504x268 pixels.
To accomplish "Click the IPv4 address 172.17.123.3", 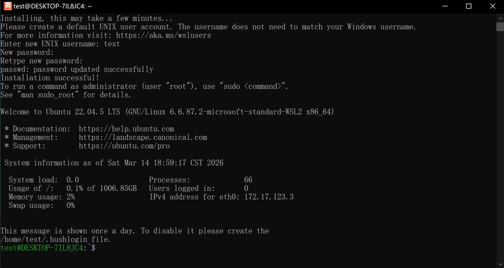I will pyautogui.click(x=269, y=197).
